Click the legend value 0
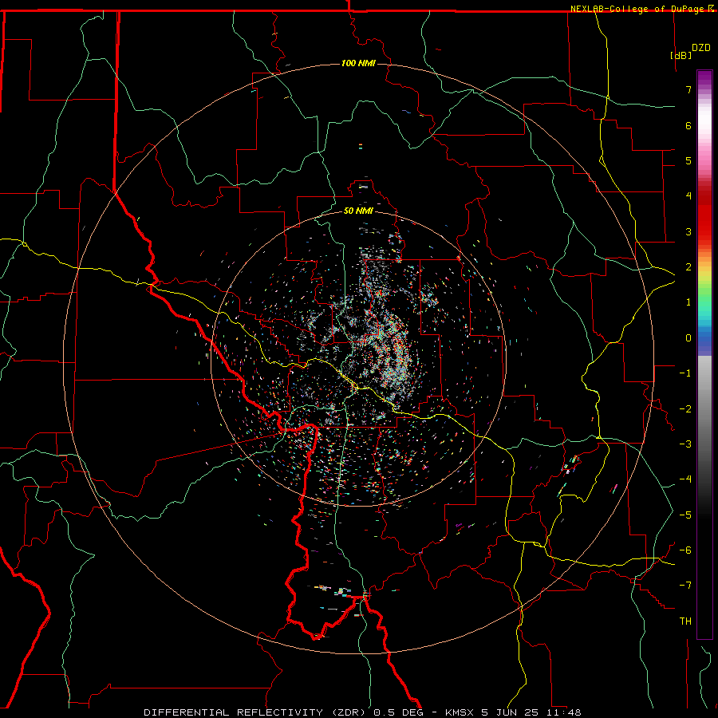This screenshot has height=718, width=718. (688, 338)
